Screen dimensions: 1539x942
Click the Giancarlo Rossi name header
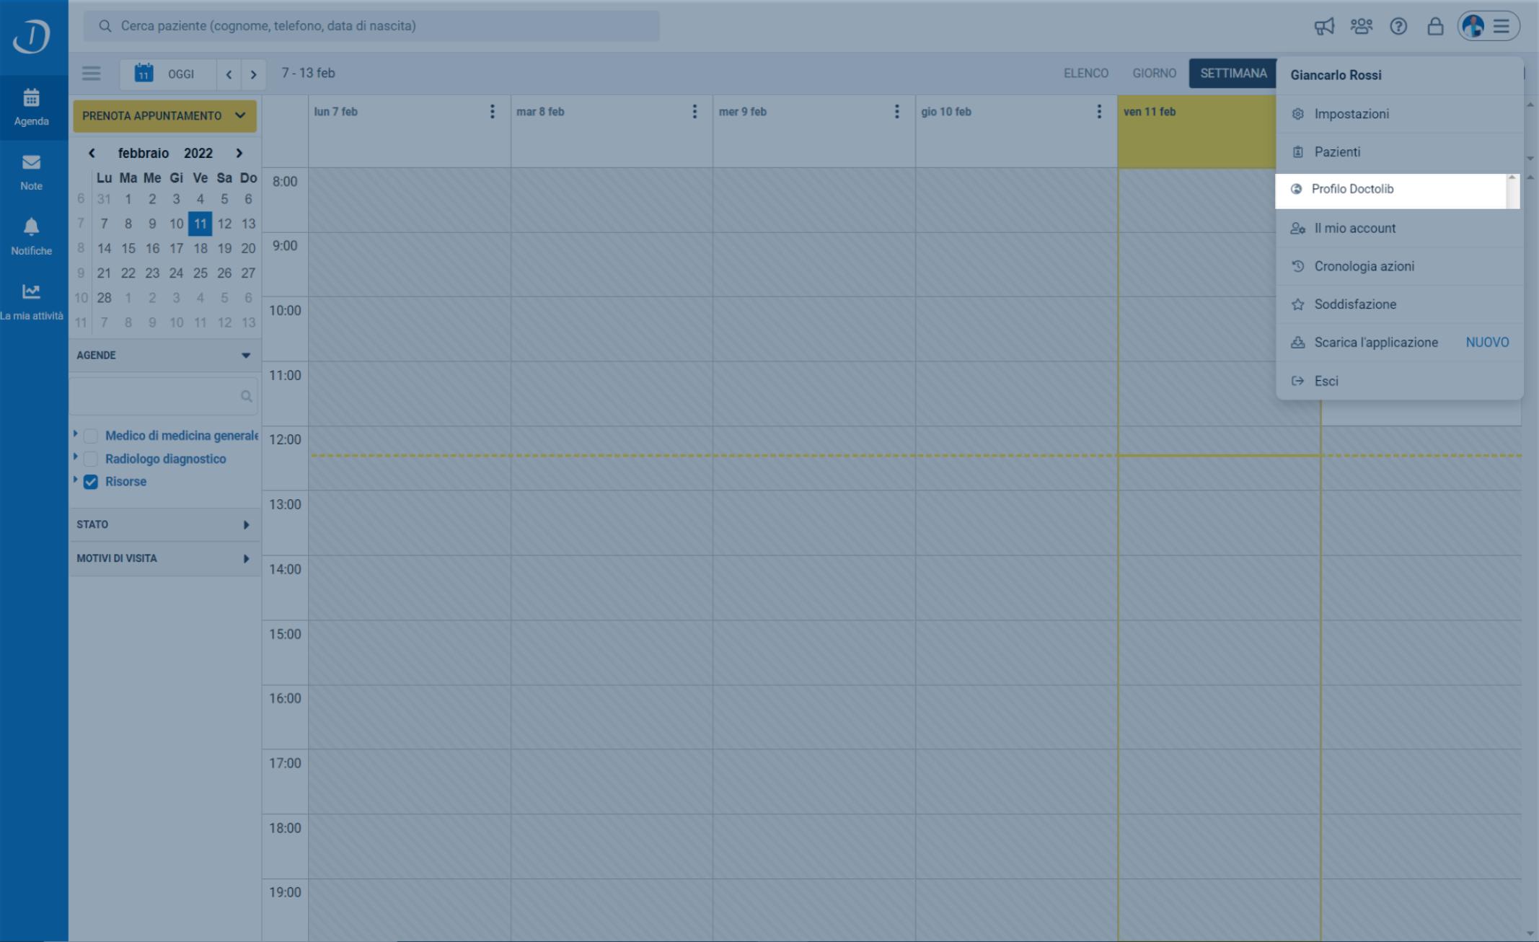[1336, 75]
